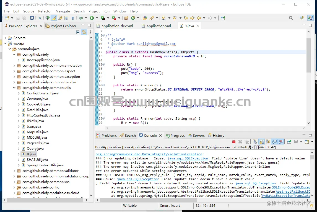
Task: Open the first java.sql.SQLException console link
Action: [x=188, y=158]
